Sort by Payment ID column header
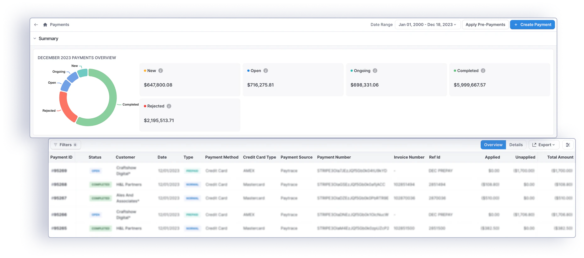 pos(61,157)
